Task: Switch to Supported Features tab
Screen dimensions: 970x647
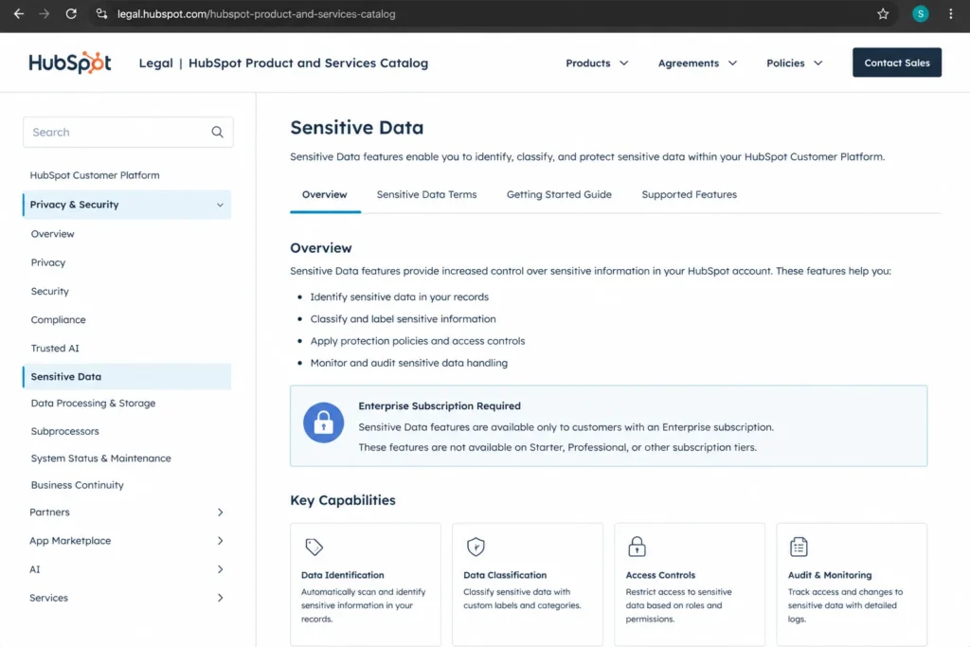Action: 690,194
